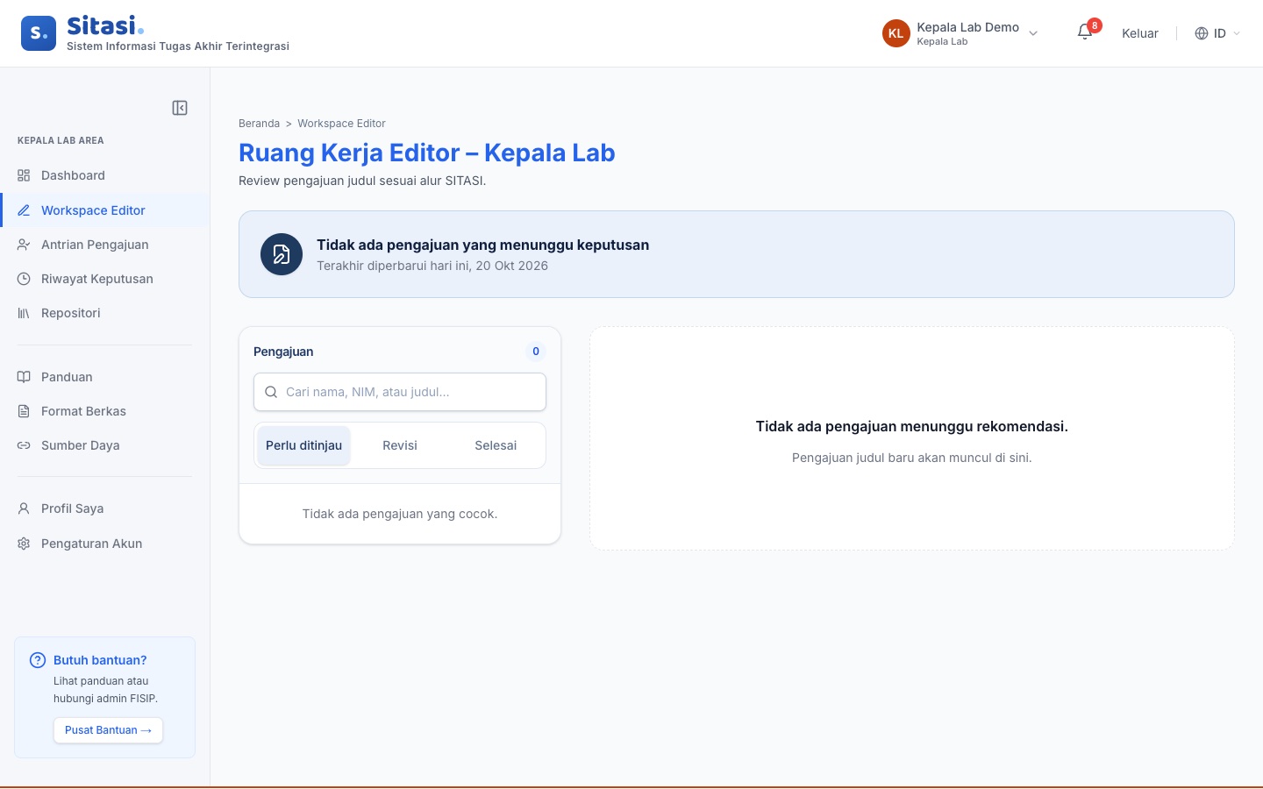Click the document icon in status banner
The width and height of the screenshot is (1263, 789).
282,254
